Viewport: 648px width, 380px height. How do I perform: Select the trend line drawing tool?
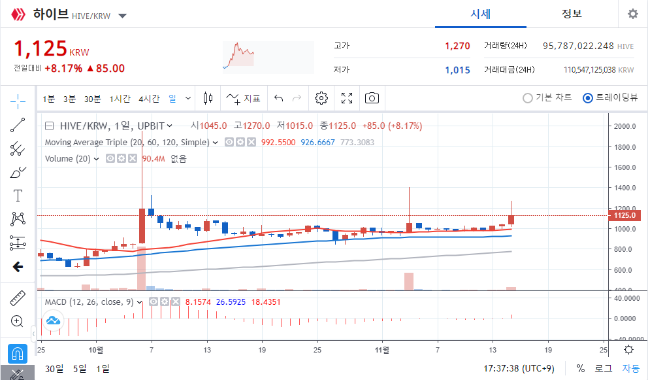click(18, 125)
